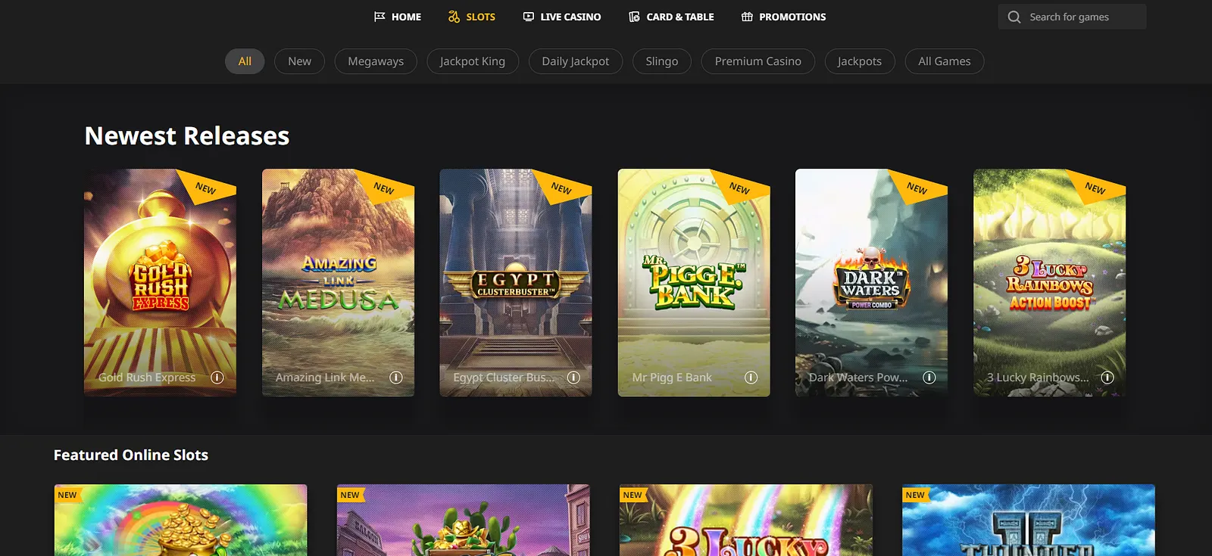Filter by Jackpot King

click(x=472, y=61)
